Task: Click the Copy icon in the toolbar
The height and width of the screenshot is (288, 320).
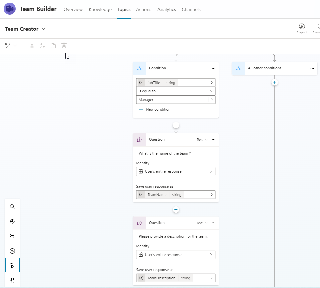Action: point(42,45)
